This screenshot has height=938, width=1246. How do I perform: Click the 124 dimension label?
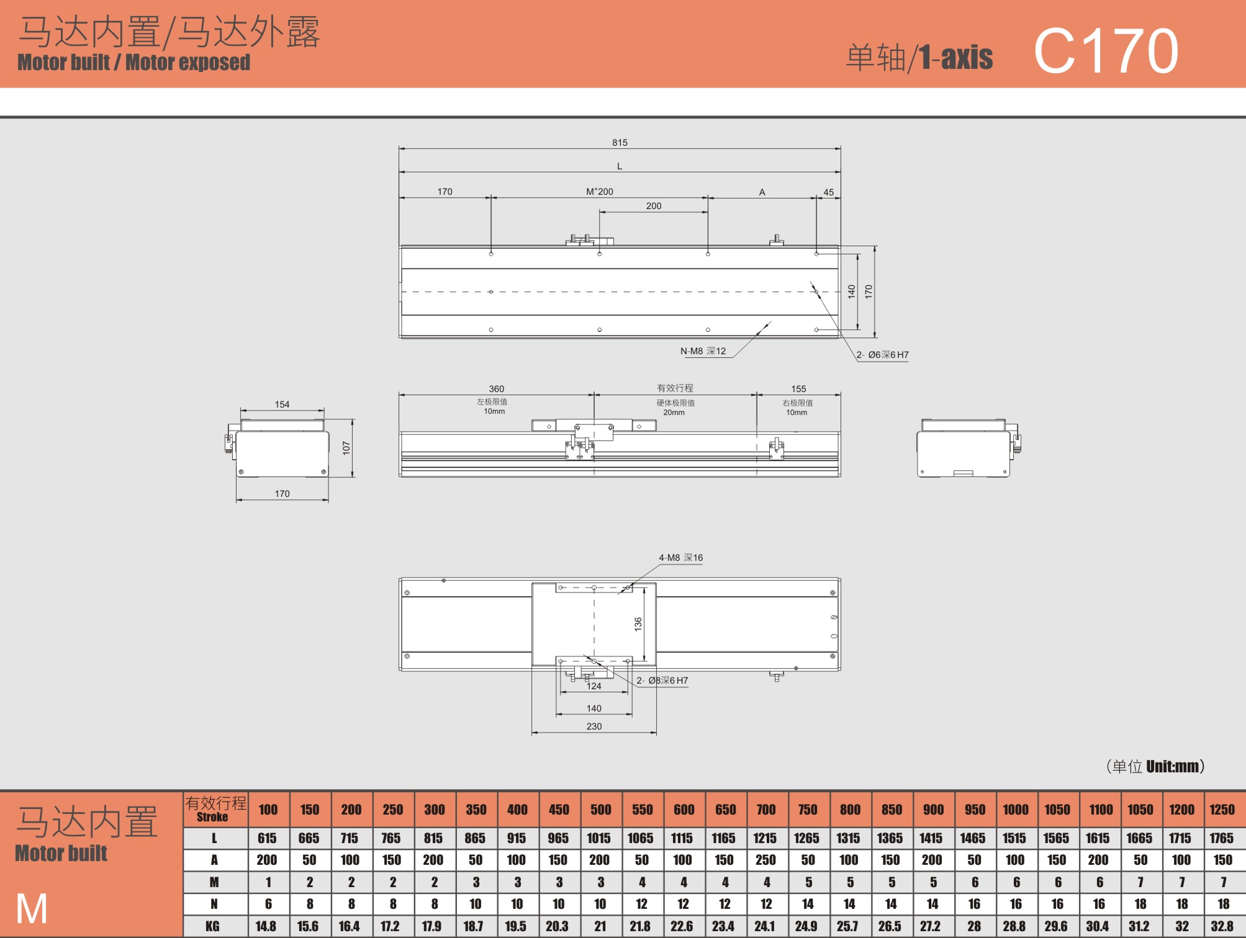pyautogui.click(x=594, y=686)
